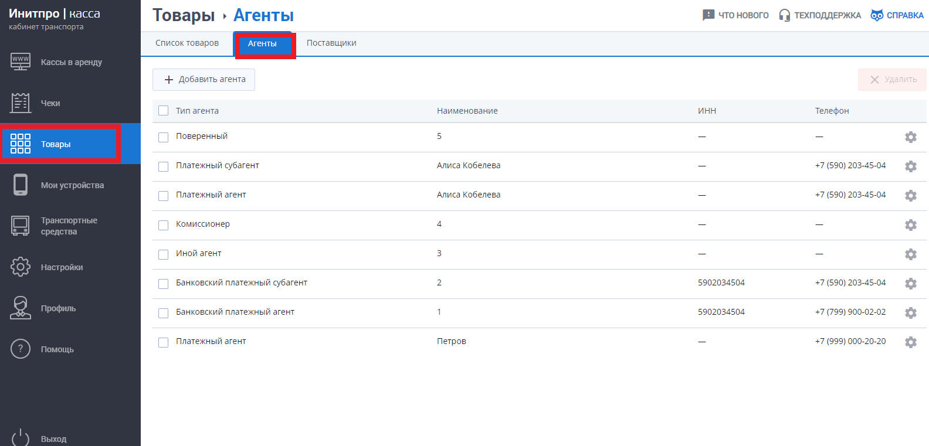This screenshot has width=929, height=446.
Task: Click the Профиль user icon
Action: click(21, 308)
